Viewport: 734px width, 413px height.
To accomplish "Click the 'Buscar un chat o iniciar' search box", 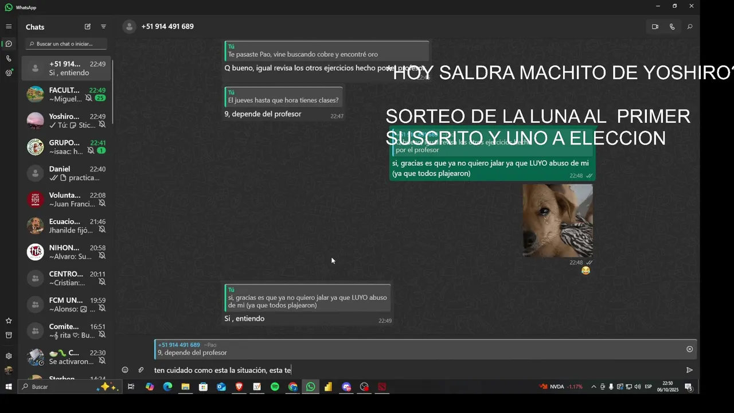I will click(x=67, y=44).
